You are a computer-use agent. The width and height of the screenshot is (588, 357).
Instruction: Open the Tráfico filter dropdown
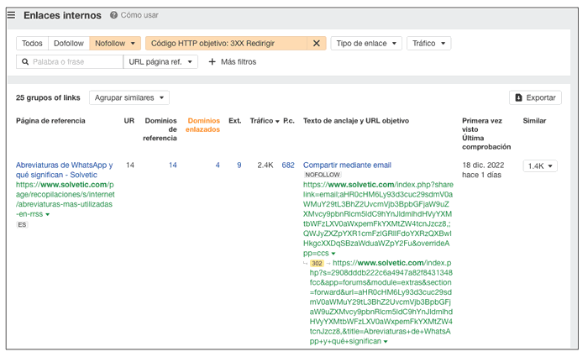coord(428,43)
